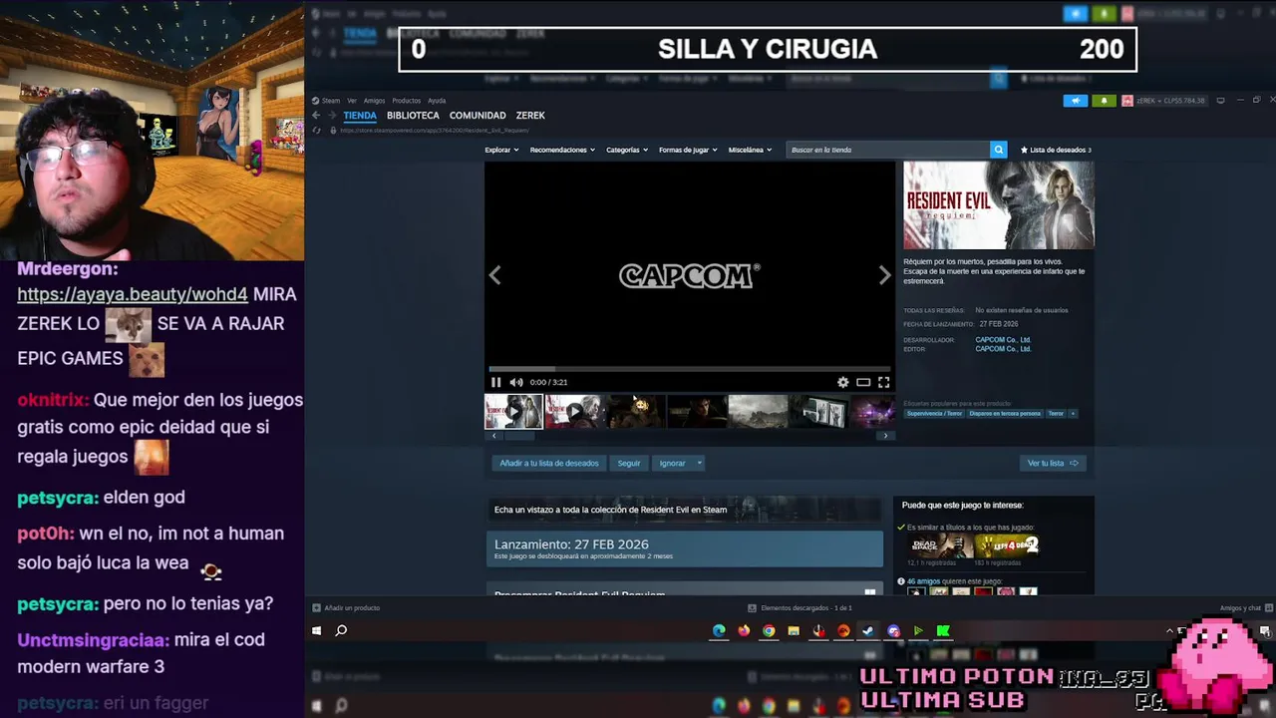The width and height of the screenshot is (1276, 718).
Task: Reload the store page
Action: click(317, 131)
